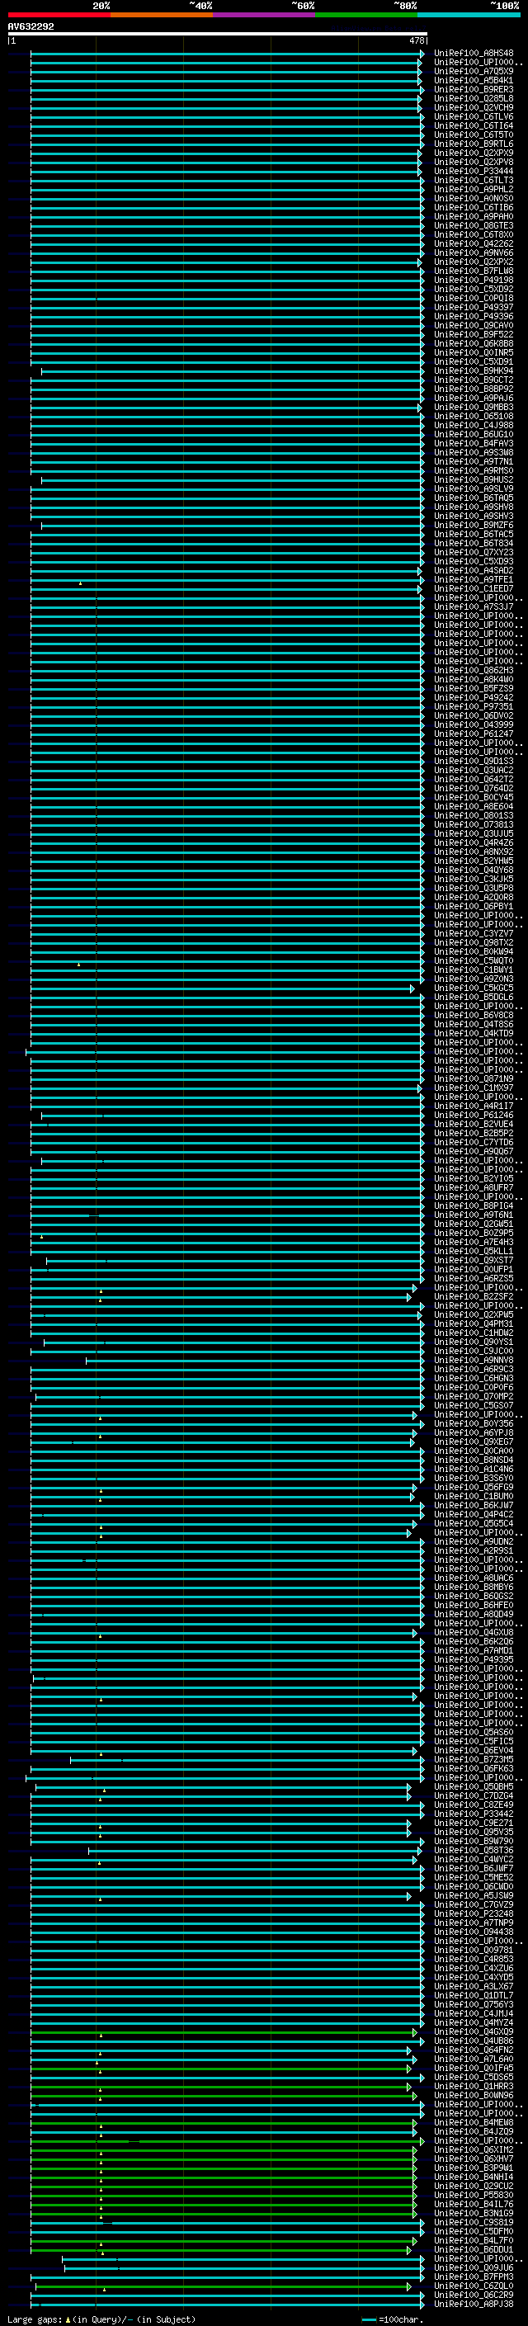The width and height of the screenshot is (528, 2326).
Task: Select the UniRef100_B9HK94 label
Action: pos(473,371)
